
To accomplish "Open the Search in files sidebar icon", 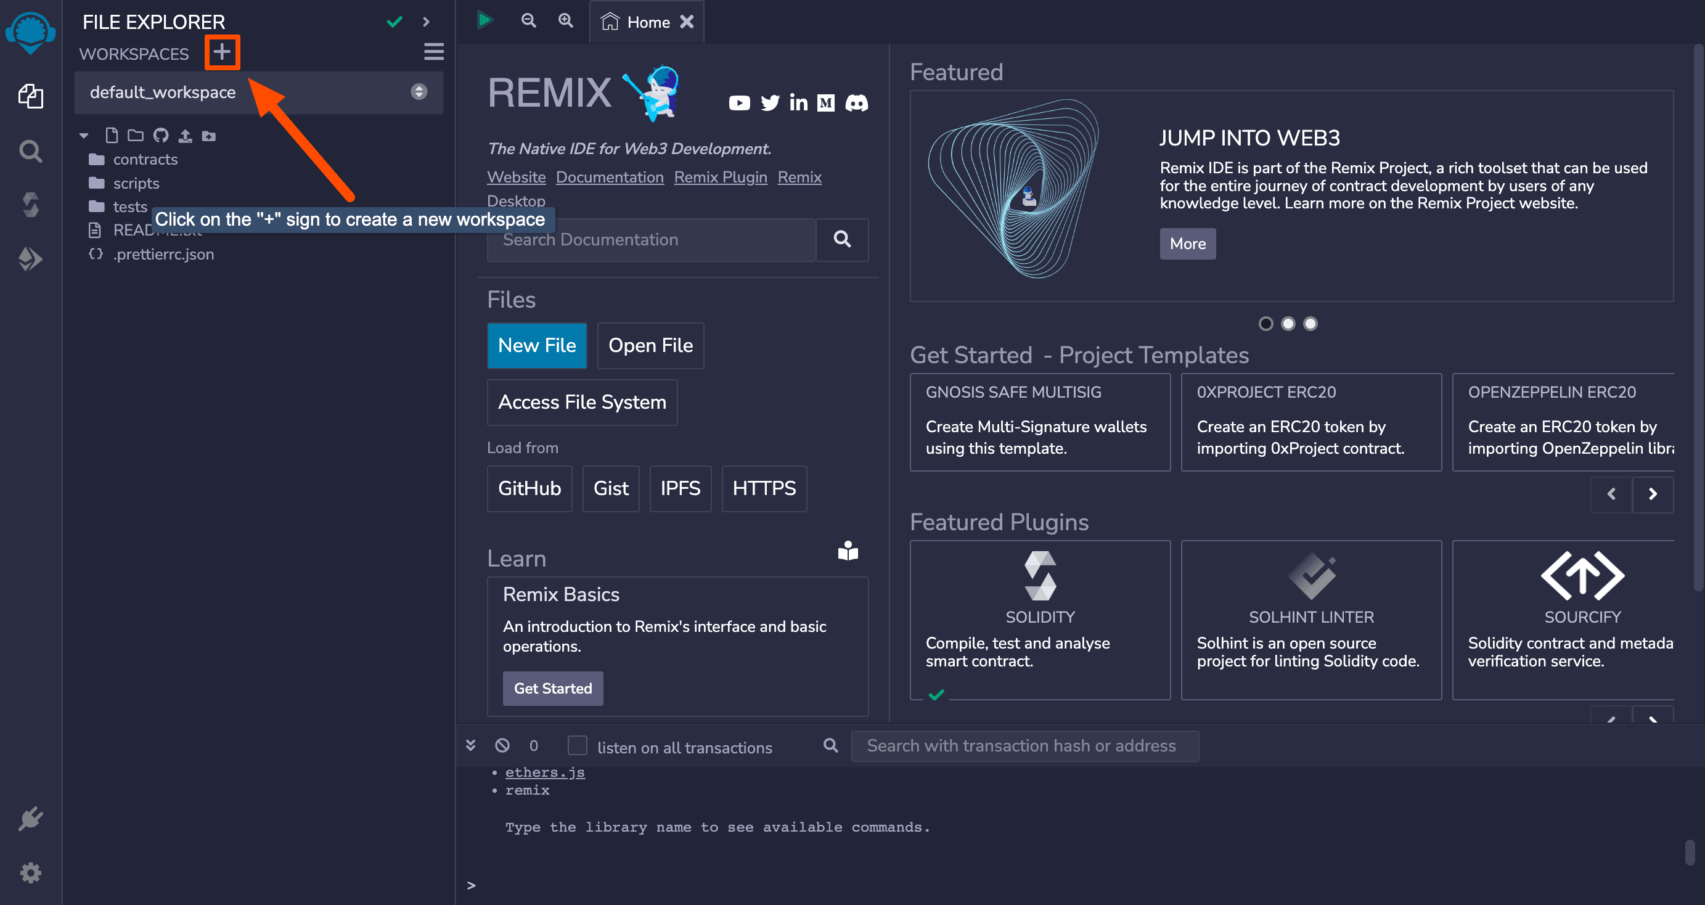I will (30, 152).
